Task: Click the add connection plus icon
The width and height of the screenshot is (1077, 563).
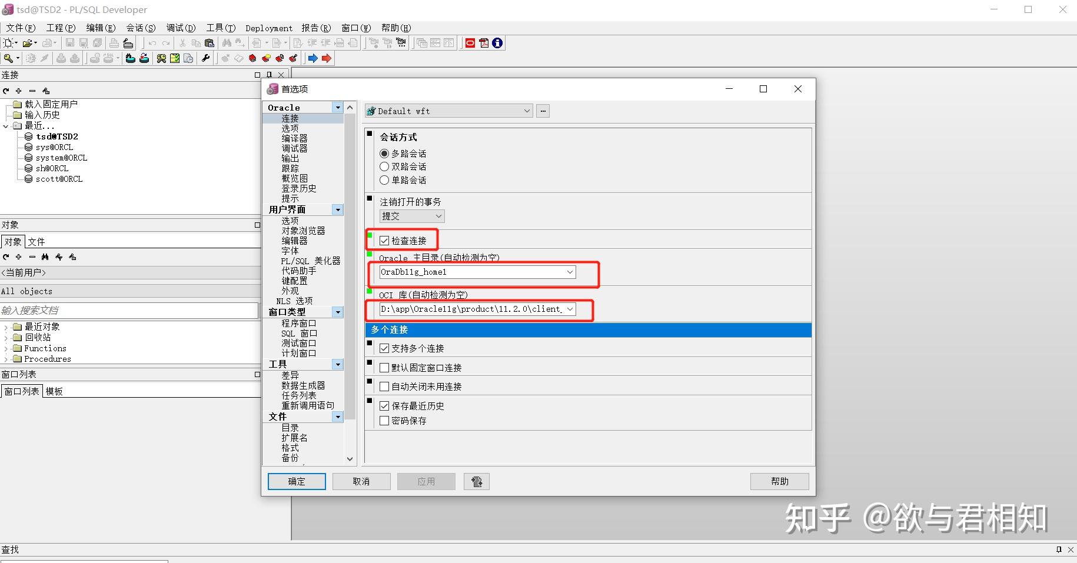Action: [x=19, y=91]
